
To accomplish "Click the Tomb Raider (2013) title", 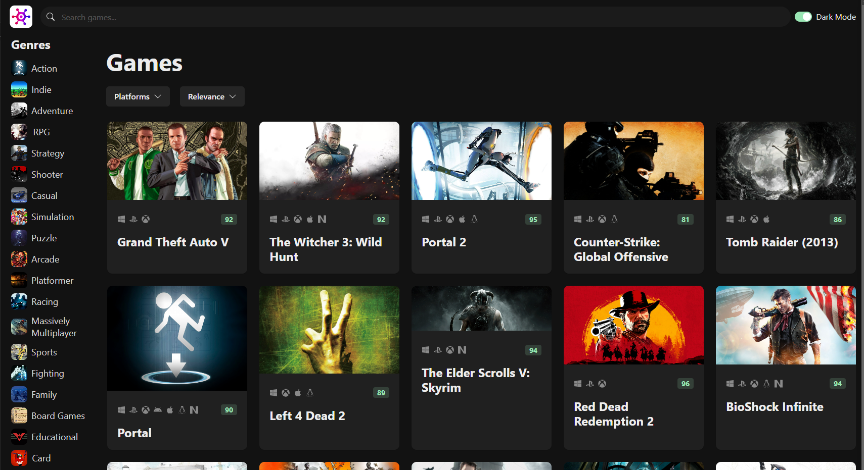I will 782,242.
